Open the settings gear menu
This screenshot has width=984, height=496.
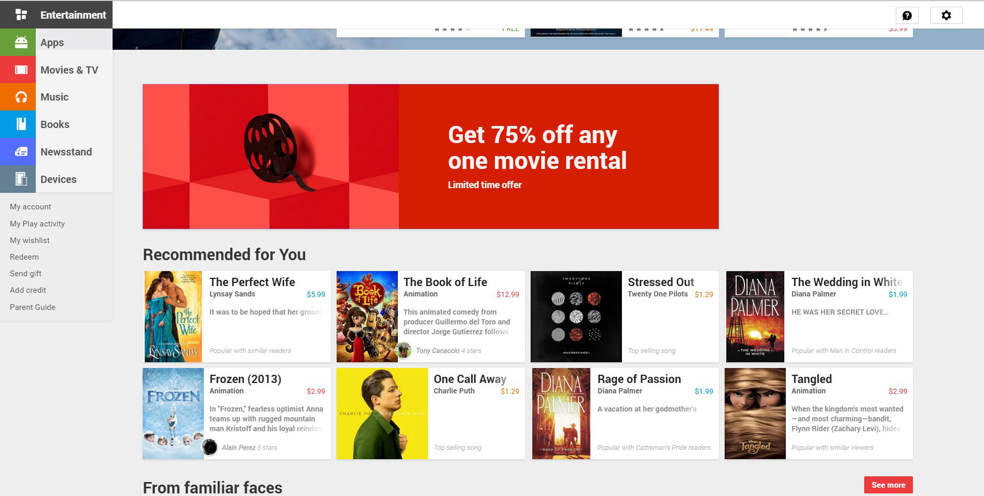(x=946, y=16)
